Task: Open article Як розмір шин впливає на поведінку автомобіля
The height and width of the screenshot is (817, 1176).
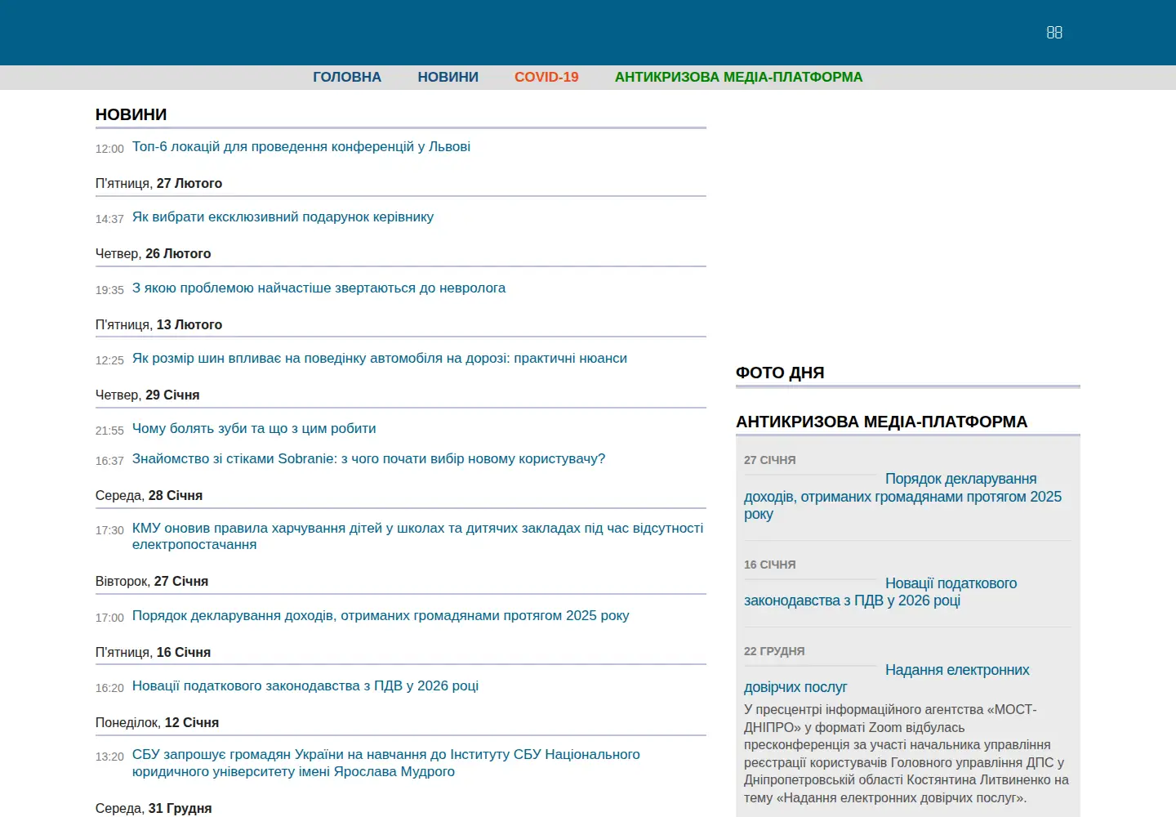Action: click(x=380, y=359)
